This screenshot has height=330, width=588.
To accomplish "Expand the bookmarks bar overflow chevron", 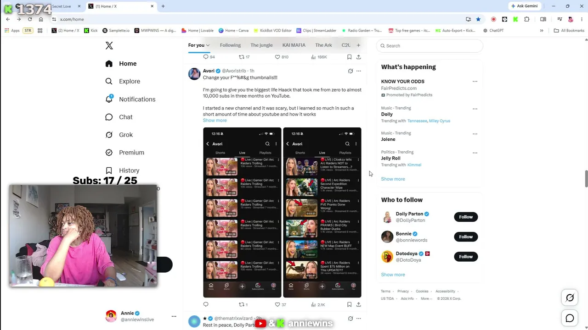I will (x=542, y=31).
